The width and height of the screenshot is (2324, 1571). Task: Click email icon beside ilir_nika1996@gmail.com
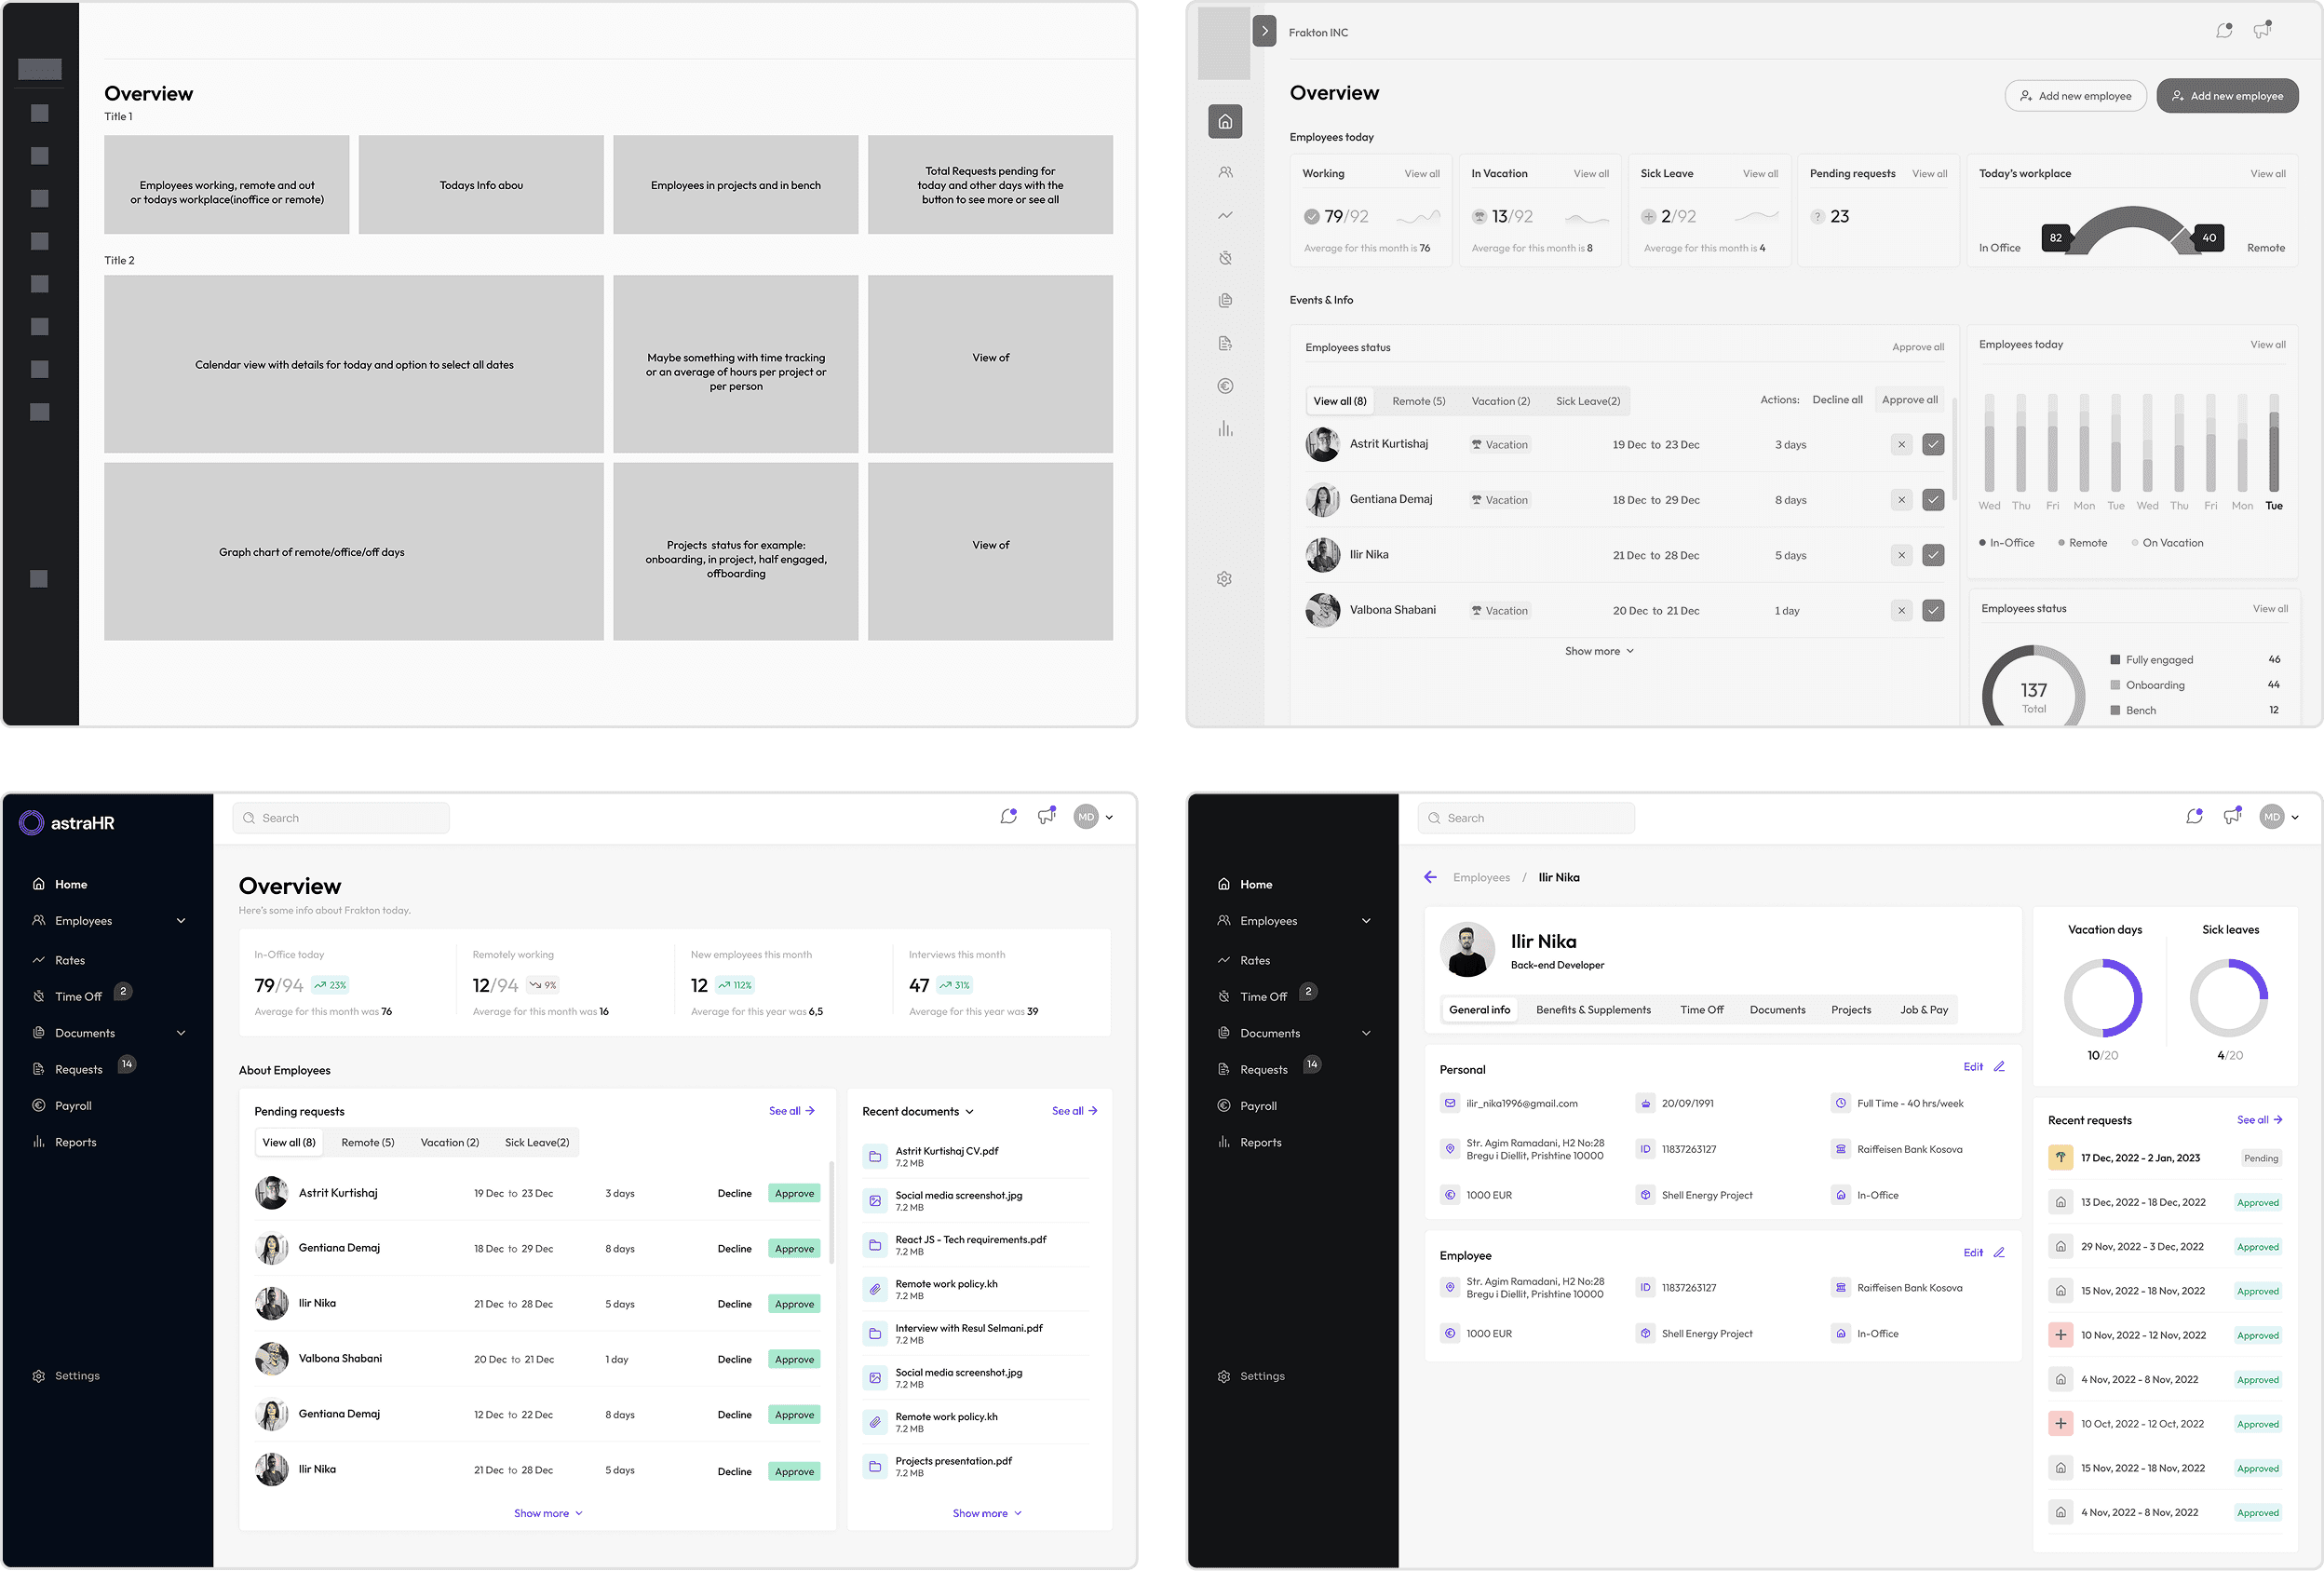[1450, 1103]
